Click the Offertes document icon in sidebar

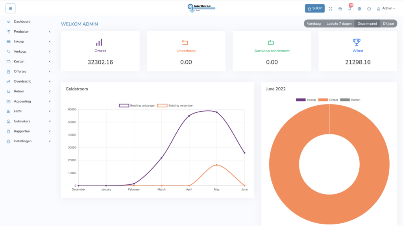pyautogui.click(x=9, y=72)
